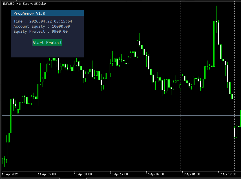The height and width of the screenshot is (179, 241).
Task: Click the EURUSD, H1 chart title text
Action: tap(25, 4)
